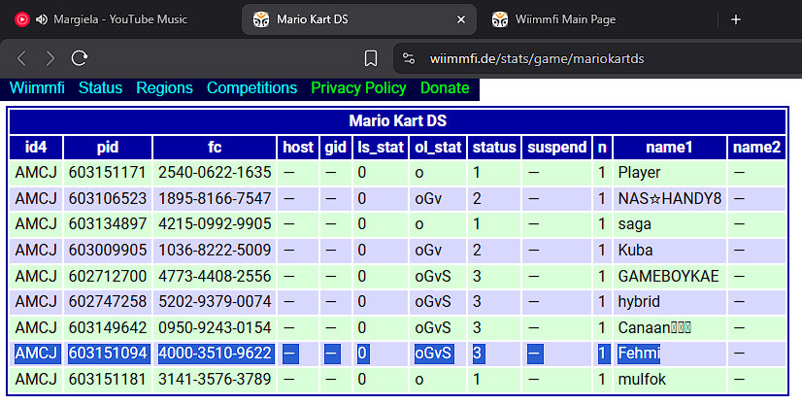This screenshot has height=405, width=802.
Task: Click the browser forward arrow
Action: click(x=50, y=58)
